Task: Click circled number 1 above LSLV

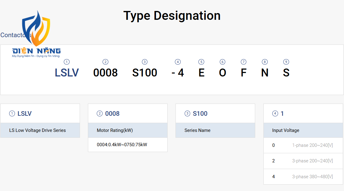Action: pos(67,62)
